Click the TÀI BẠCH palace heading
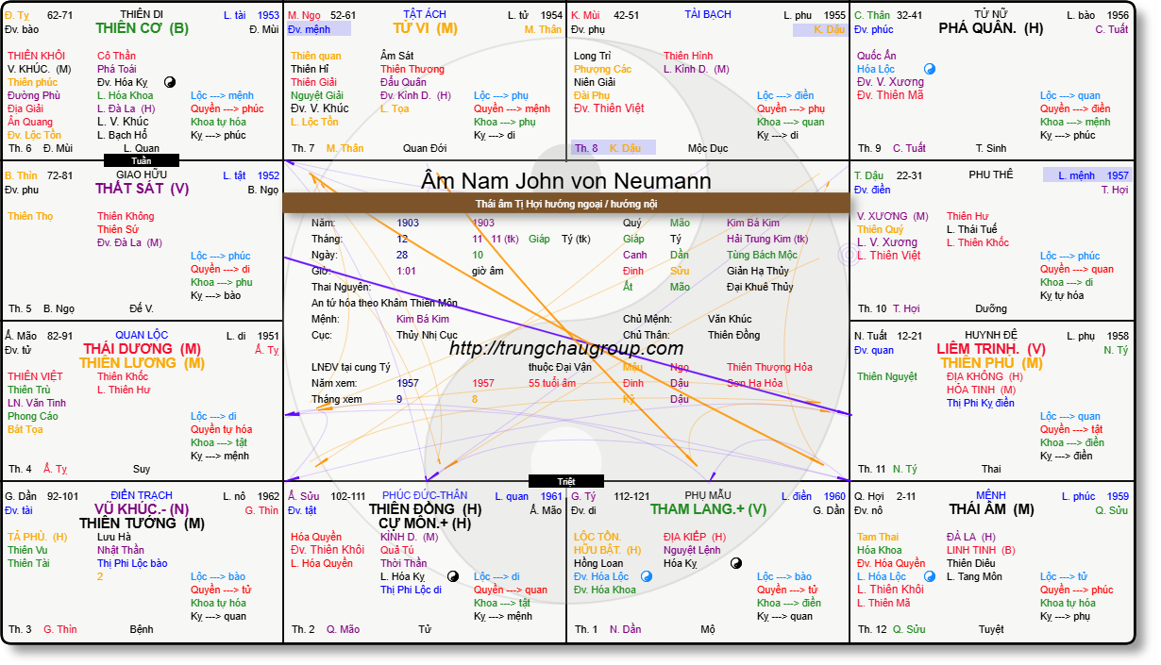 (708, 15)
